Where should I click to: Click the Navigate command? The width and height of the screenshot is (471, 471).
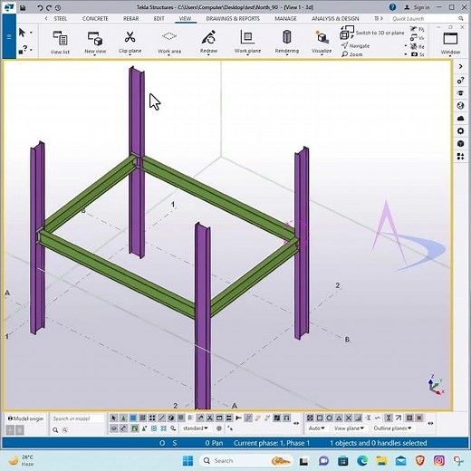(x=356, y=46)
